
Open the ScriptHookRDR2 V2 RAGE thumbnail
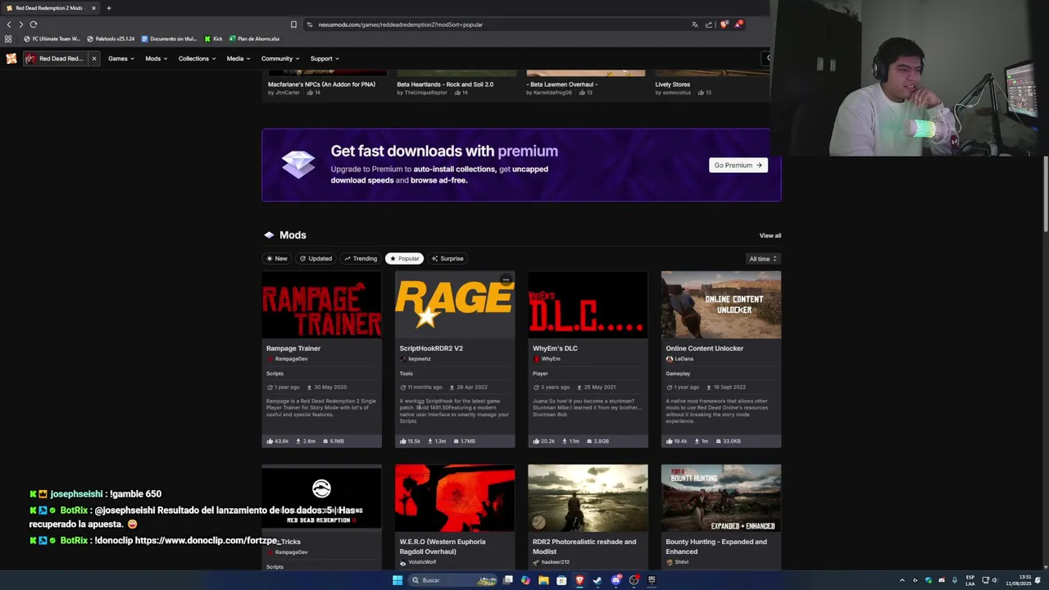pyautogui.click(x=455, y=305)
